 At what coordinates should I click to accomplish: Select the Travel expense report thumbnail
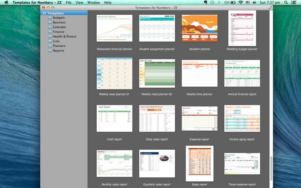coord(242,164)
